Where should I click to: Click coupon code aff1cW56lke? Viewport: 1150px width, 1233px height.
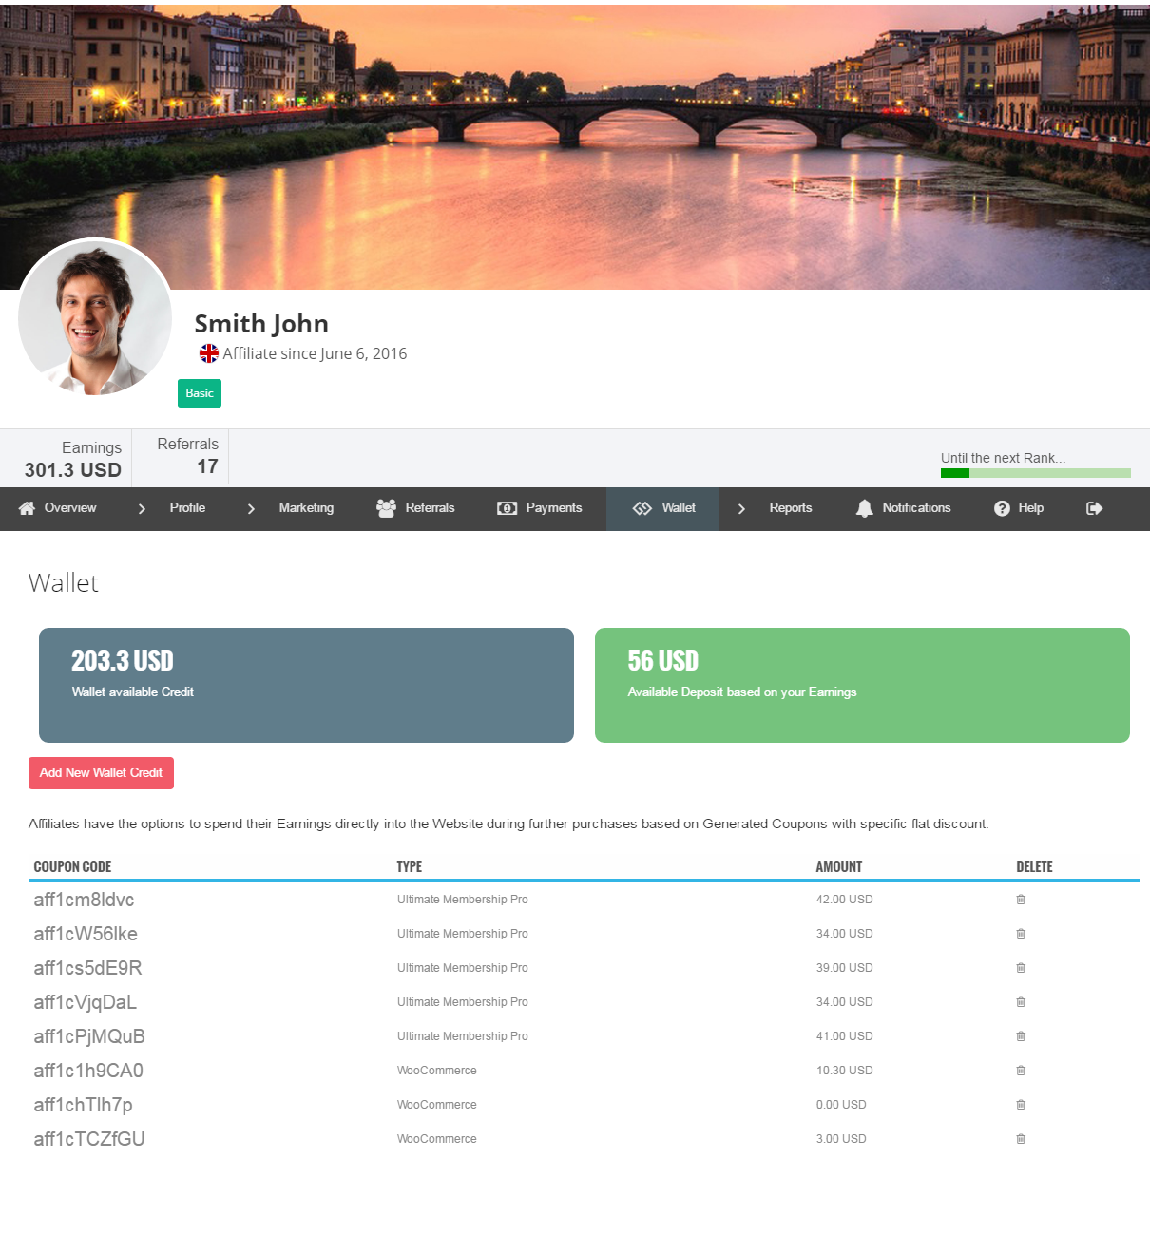coord(86,934)
